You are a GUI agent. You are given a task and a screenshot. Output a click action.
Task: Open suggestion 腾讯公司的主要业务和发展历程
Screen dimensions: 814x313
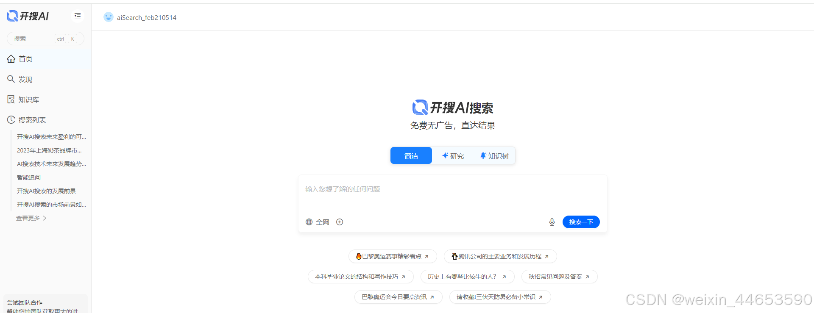(x=500, y=256)
